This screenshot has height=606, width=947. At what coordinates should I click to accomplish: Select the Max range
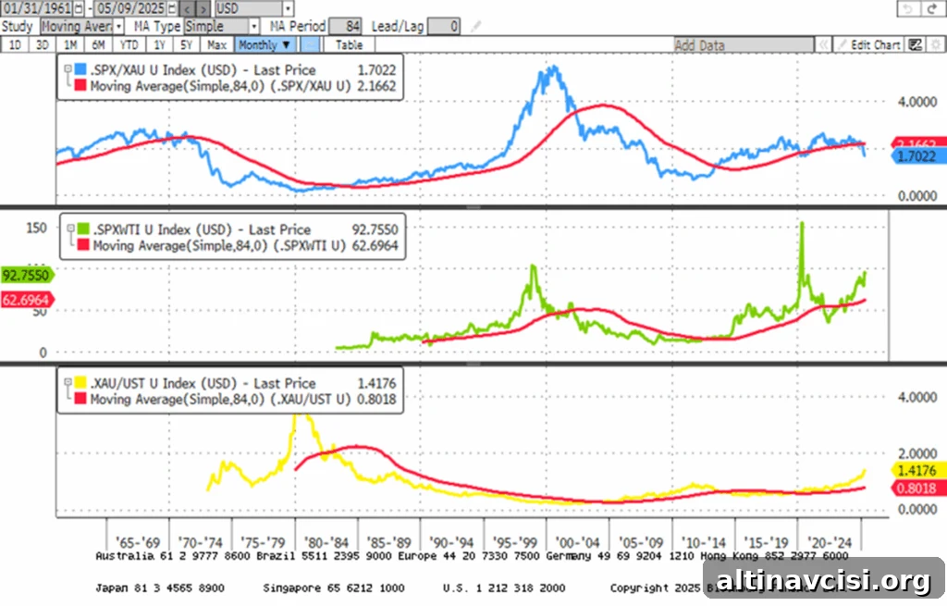pos(216,44)
